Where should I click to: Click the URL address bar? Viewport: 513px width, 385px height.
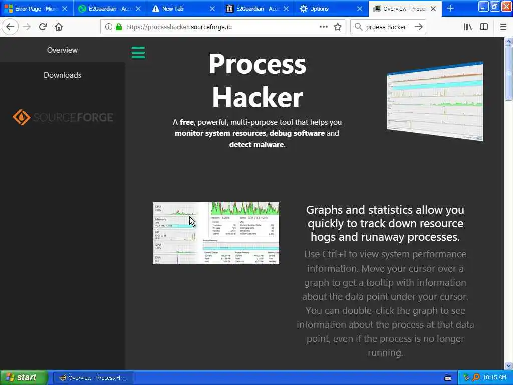coord(222,27)
